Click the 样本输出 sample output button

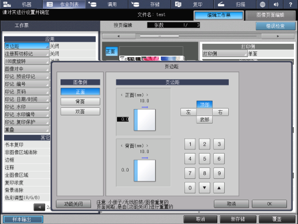click(x=23, y=219)
